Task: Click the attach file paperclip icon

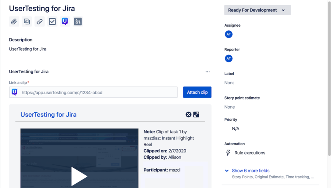Action: tap(14, 22)
